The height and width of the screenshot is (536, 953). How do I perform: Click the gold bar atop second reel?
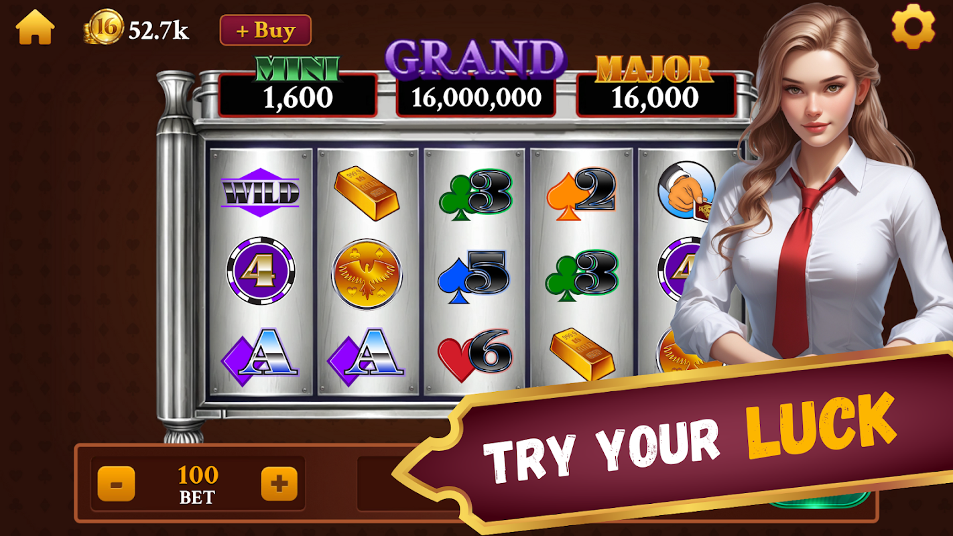[366, 193]
